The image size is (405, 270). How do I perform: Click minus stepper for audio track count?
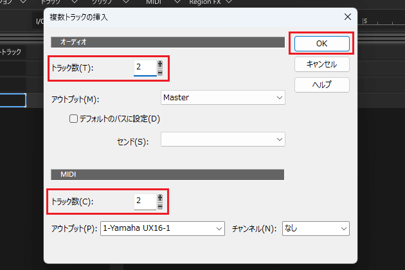click(160, 71)
